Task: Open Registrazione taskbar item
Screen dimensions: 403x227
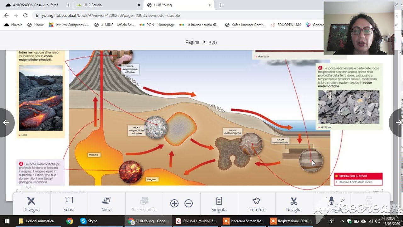Action: tap(291, 221)
